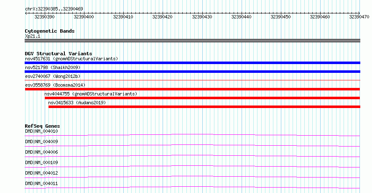Open transcript DMD|NM_004010 label

[x=41, y=131]
